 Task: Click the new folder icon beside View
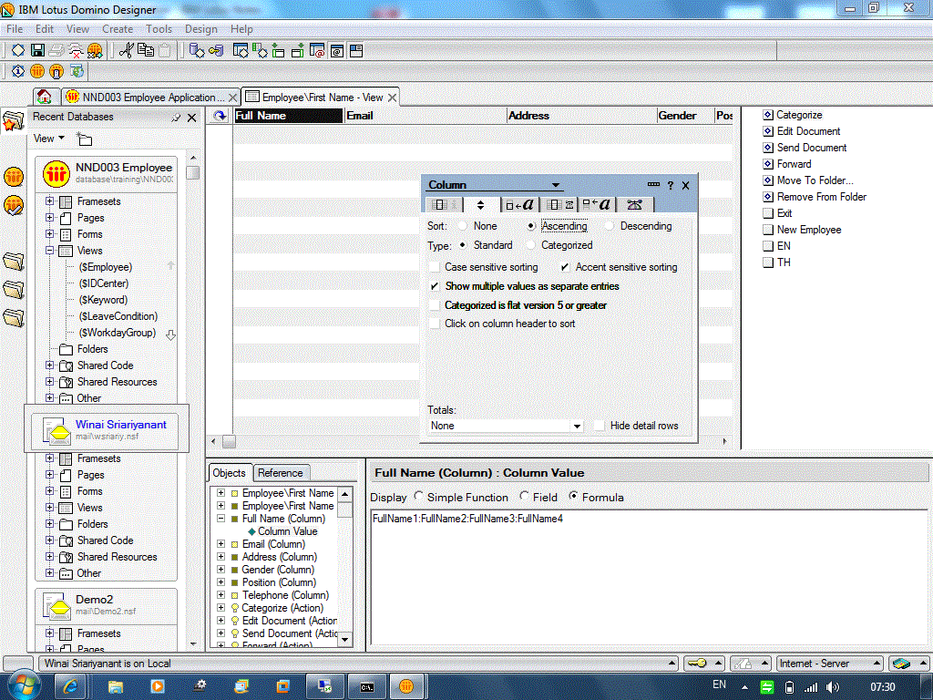85,139
